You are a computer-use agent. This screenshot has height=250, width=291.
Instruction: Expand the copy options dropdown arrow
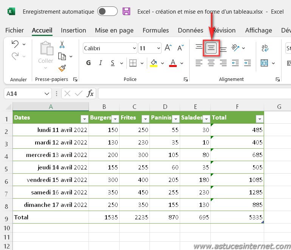tap(71, 56)
